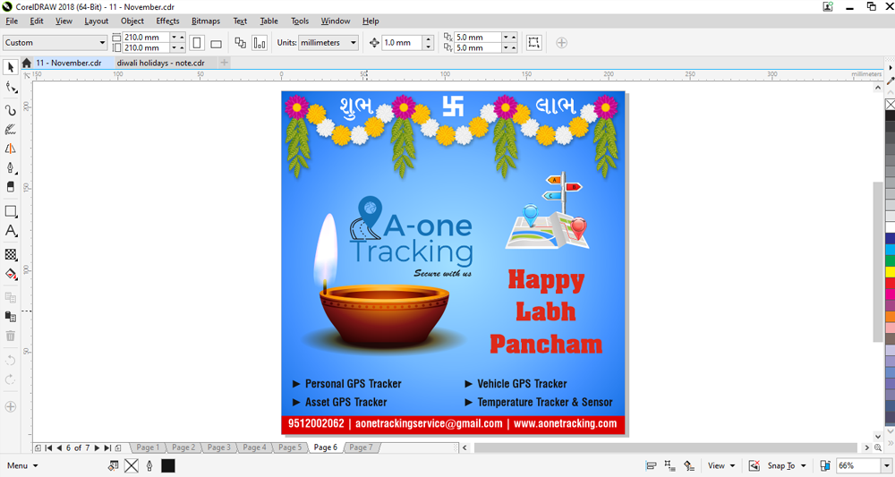895x477 pixels.
Task: Open the color palette flyout arrow
Action: 890,67
